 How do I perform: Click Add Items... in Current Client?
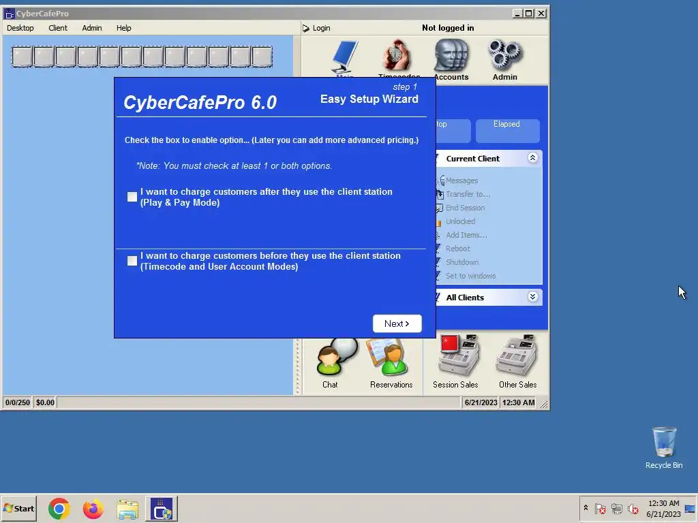466,235
